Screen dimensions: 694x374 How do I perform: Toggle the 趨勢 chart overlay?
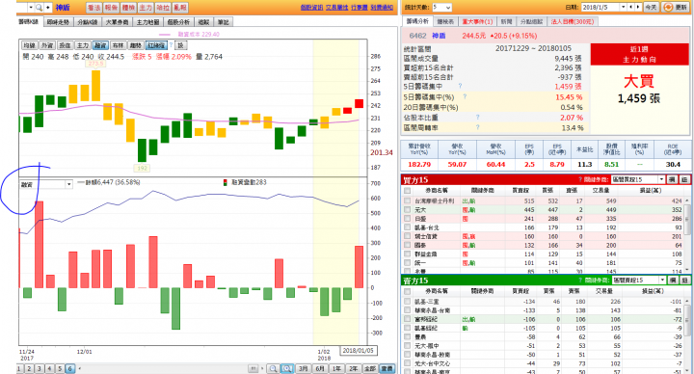[136, 45]
